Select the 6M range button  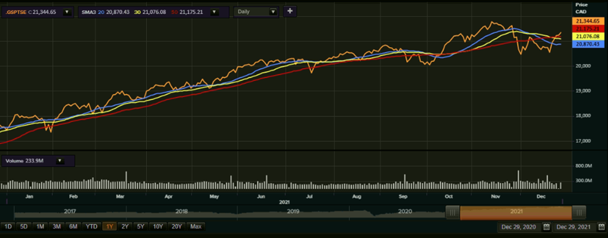(73, 226)
